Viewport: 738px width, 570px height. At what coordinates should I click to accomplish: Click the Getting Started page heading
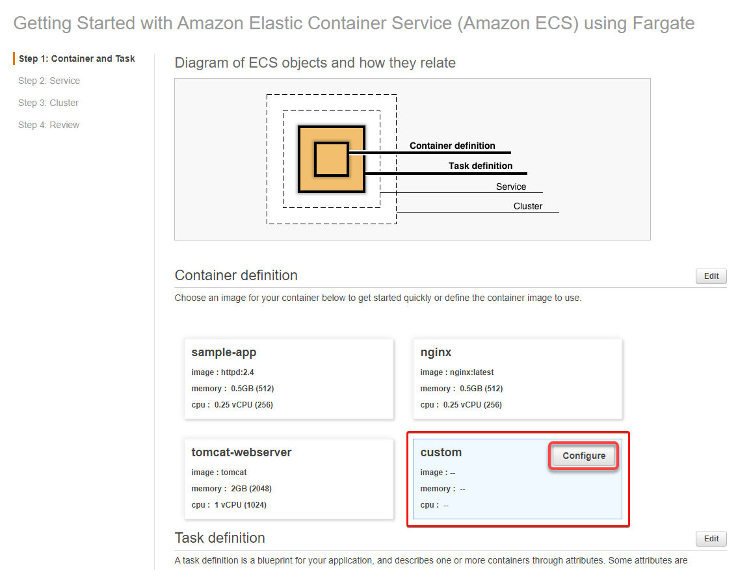click(354, 23)
